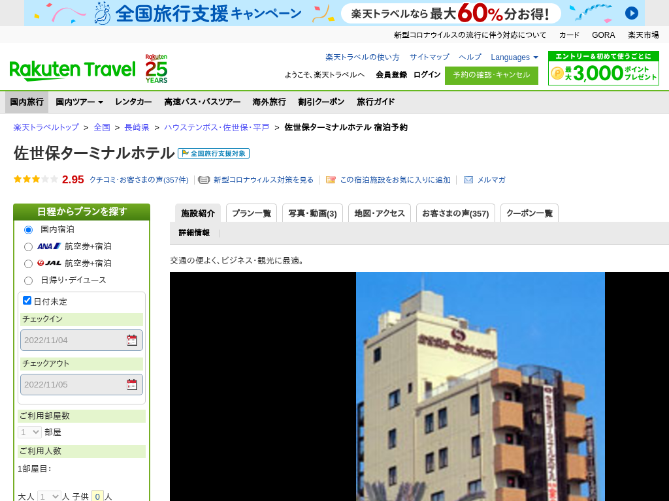669x501 pixels.
Task: Open the 新型コロナウイルスの流行に伴う対応について link
Action: (x=470, y=35)
